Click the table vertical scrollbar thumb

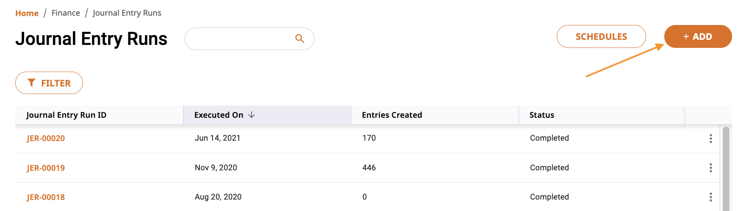tap(726, 169)
